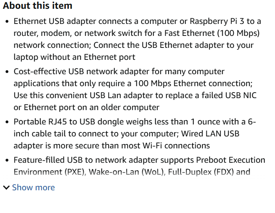Click the "About this item" heading

click(38, 6)
